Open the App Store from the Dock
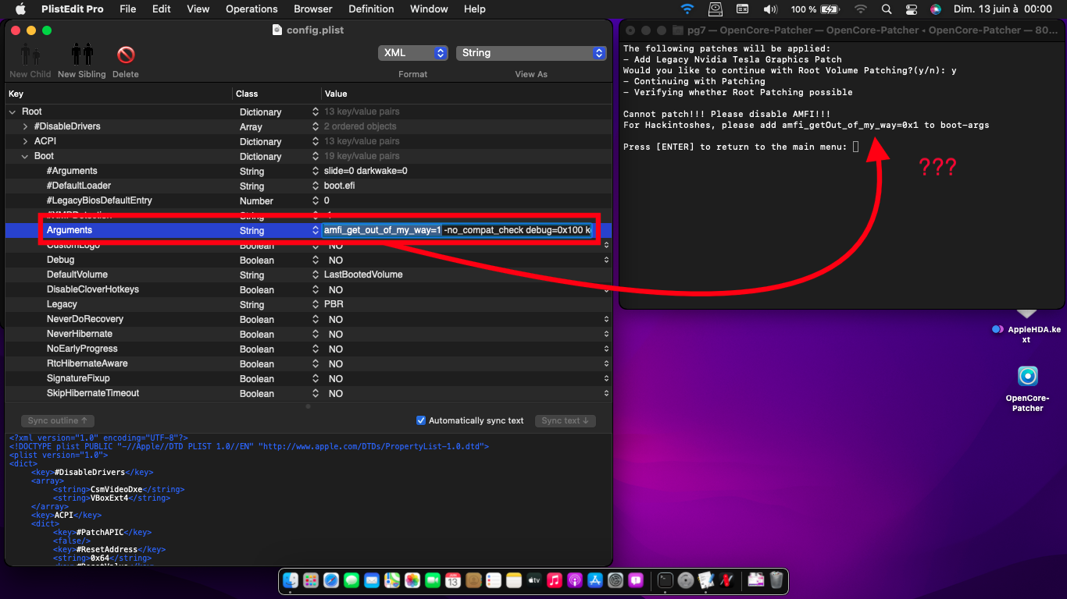 click(x=595, y=580)
